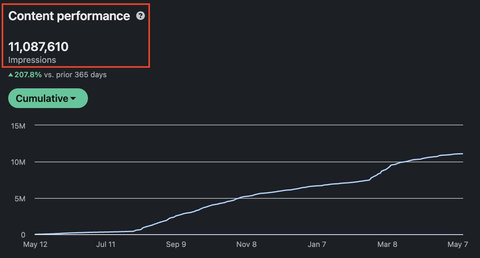Select the Jan 7 date marker

(x=317, y=244)
